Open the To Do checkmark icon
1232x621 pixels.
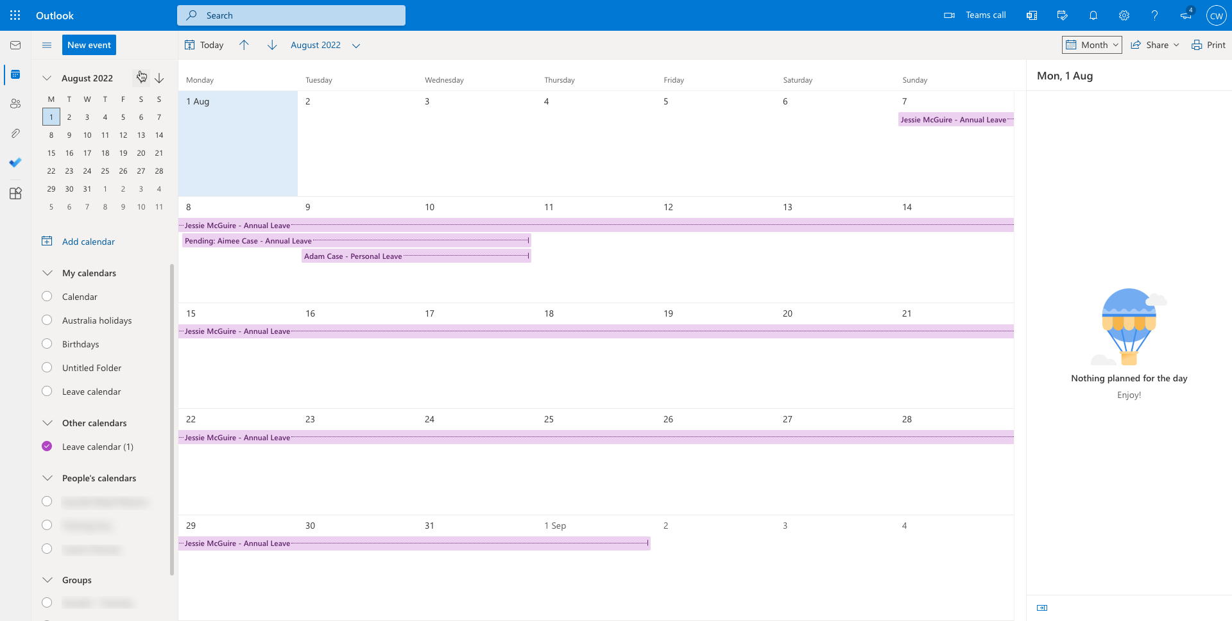coord(15,163)
